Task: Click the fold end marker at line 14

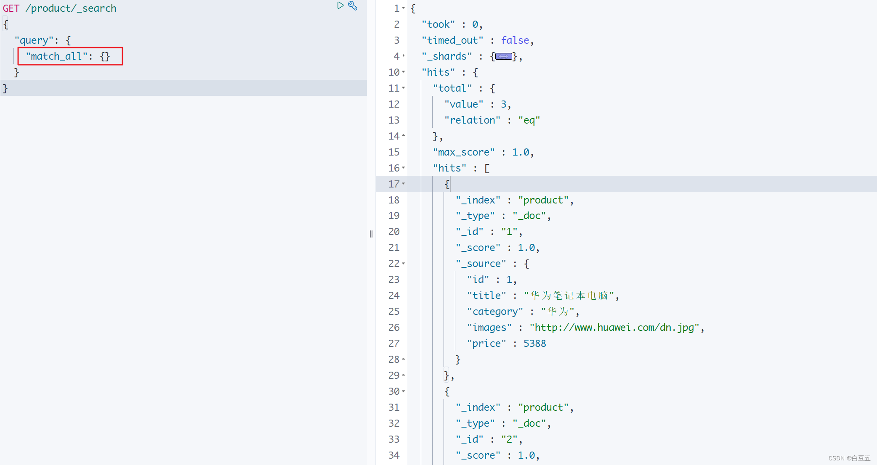Action: [x=404, y=136]
